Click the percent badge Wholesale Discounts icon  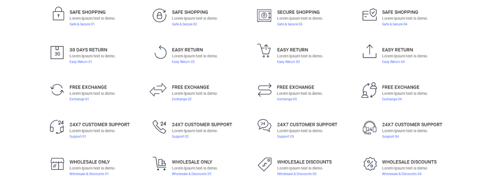[x=369, y=164]
